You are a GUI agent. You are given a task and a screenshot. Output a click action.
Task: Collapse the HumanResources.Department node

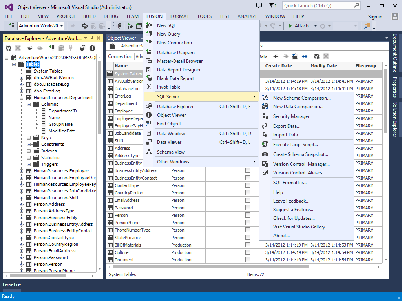tap(22, 98)
